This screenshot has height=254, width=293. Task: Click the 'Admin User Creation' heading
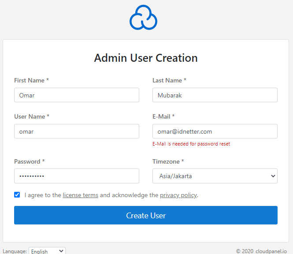[x=146, y=58]
